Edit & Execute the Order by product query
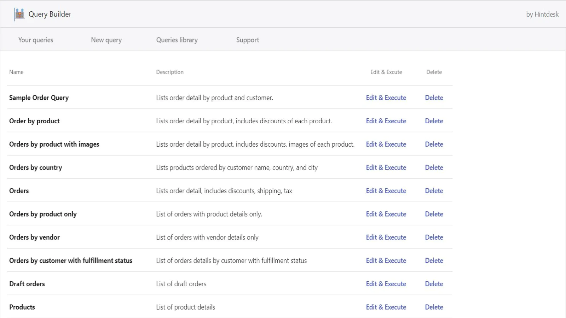 386,121
